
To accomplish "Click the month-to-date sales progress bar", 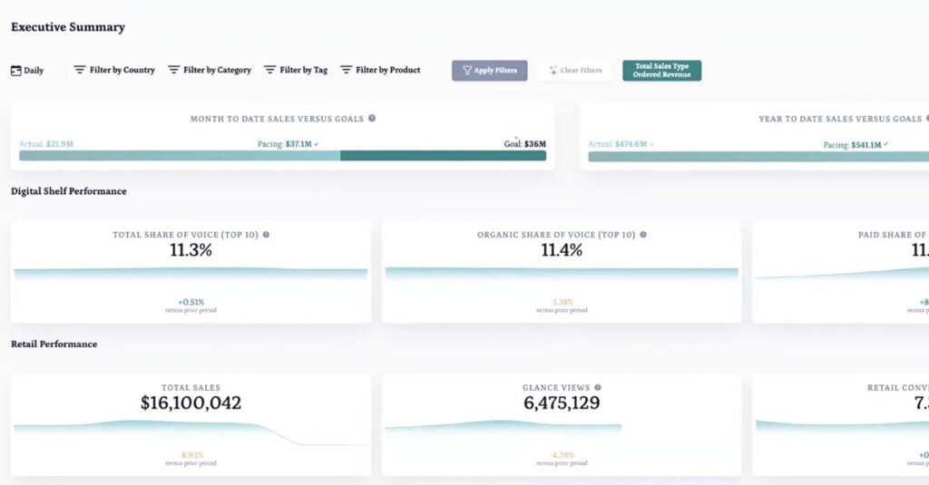I will (x=282, y=156).
